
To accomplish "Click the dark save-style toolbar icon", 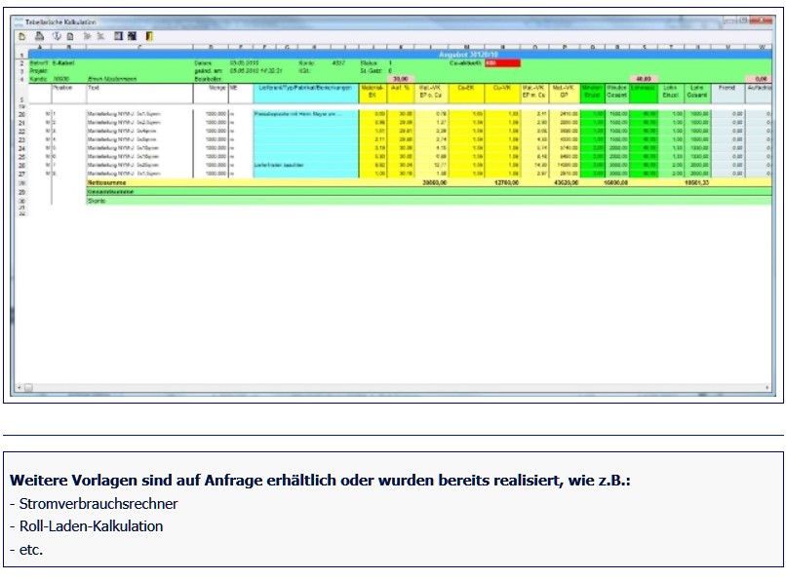I will click(133, 36).
